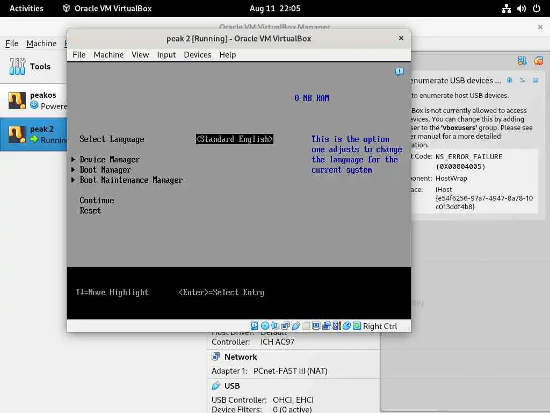The width and height of the screenshot is (550, 413).
Task: Select the Boot Manager entry
Action: coord(105,169)
